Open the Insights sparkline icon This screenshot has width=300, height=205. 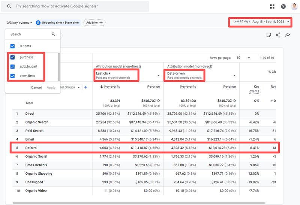click(x=287, y=35)
